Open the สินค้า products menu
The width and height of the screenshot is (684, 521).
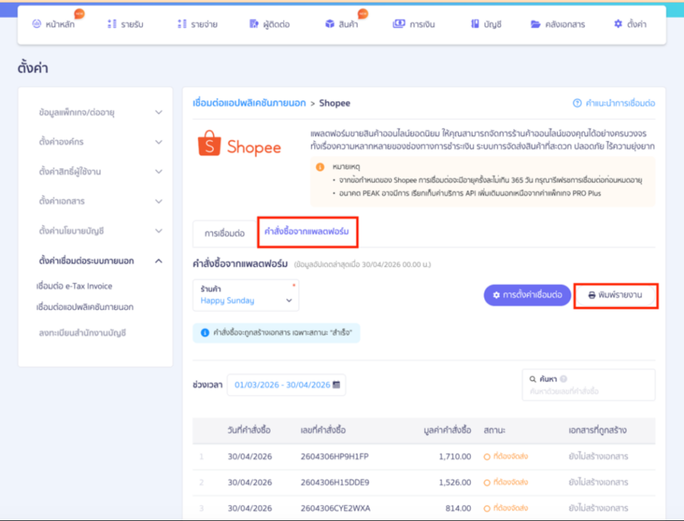point(341,24)
